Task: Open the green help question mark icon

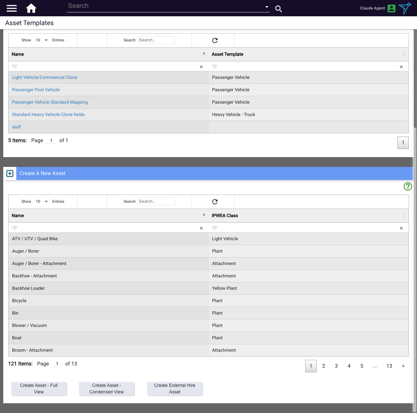Action: tap(408, 186)
